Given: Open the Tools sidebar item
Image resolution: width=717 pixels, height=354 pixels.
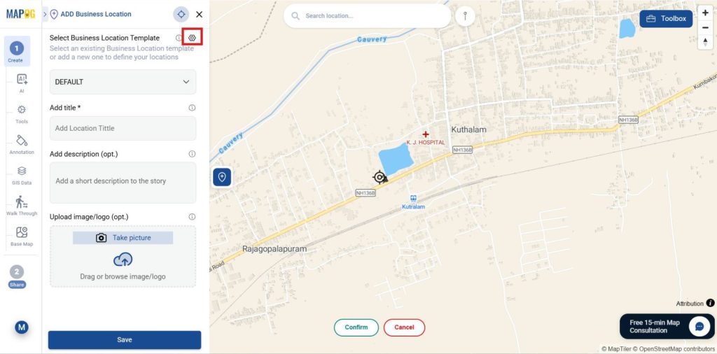Looking at the screenshot, I should (x=22, y=114).
